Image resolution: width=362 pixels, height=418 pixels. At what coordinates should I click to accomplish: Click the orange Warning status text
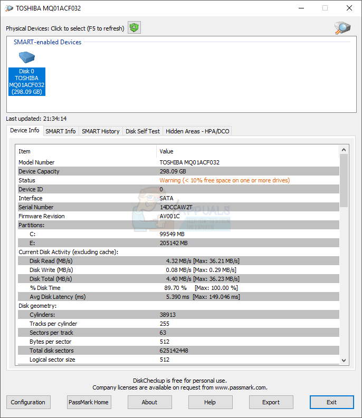(224, 180)
